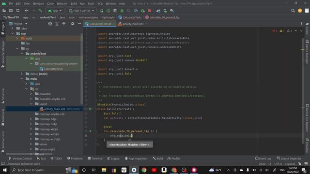The width and height of the screenshot is (310, 174).
Task: Open the Navigate menu
Action: 38,3
